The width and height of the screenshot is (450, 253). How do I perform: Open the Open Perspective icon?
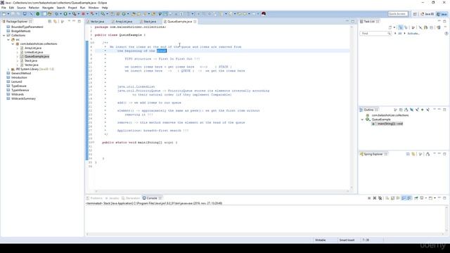pos(415,14)
